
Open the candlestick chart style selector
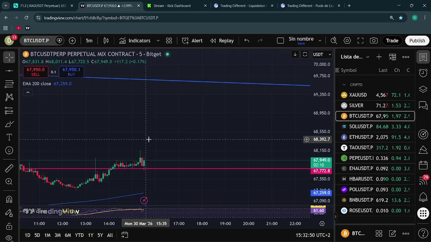106,41
